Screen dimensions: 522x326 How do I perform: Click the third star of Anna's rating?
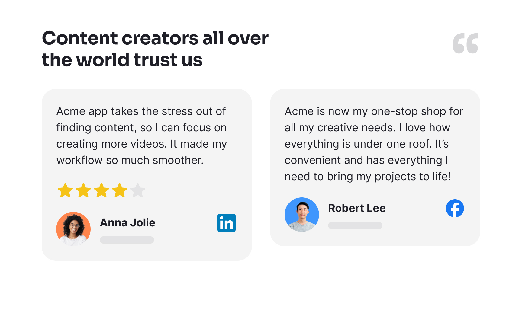[x=102, y=190]
